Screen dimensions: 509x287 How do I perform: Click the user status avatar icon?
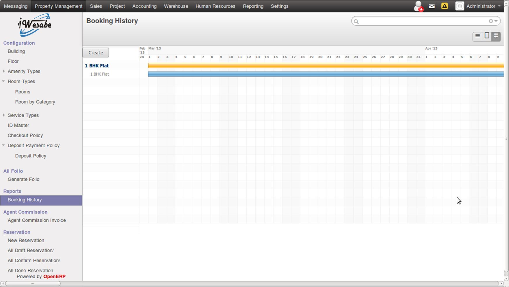point(419,6)
